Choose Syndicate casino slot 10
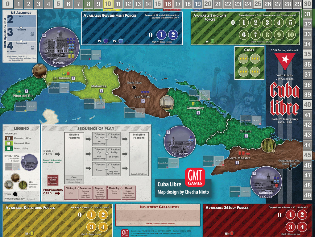Screen dimensions: 315x237 pos(290,35)
